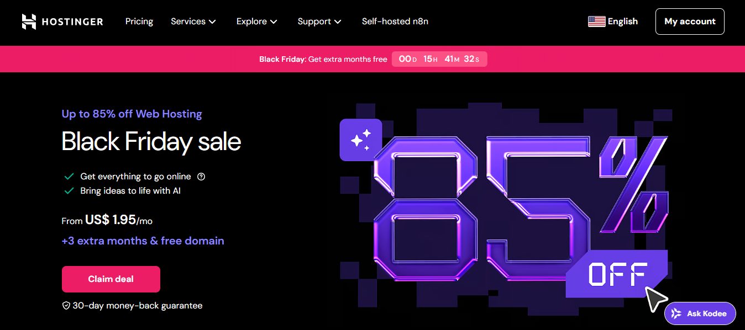Click the pink Black Friday promo banner text
This screenshot has width=745, height=330.
pos(323,59)
